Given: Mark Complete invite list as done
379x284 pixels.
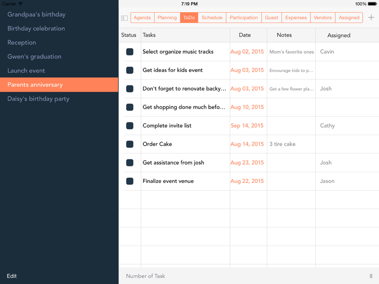Looking at the screenshot, I should pyautogui.click(x=130, y=126).
